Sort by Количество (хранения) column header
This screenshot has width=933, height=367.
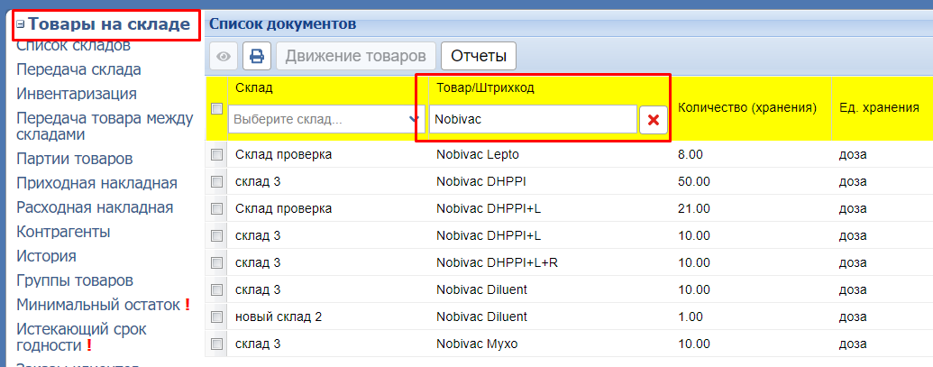pos(746,108)
